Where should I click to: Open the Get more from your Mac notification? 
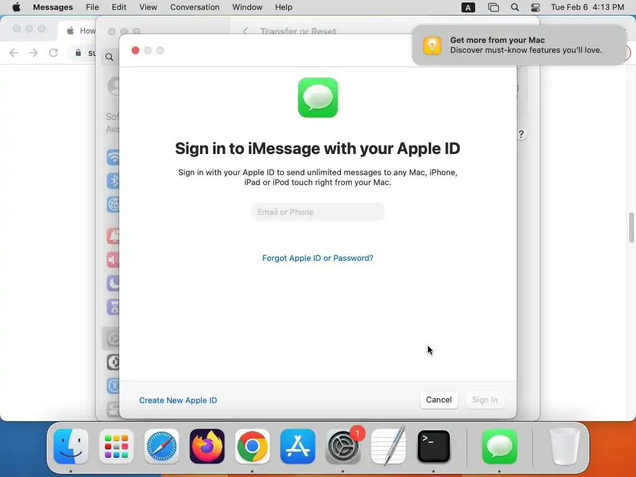tap(519, 45)
